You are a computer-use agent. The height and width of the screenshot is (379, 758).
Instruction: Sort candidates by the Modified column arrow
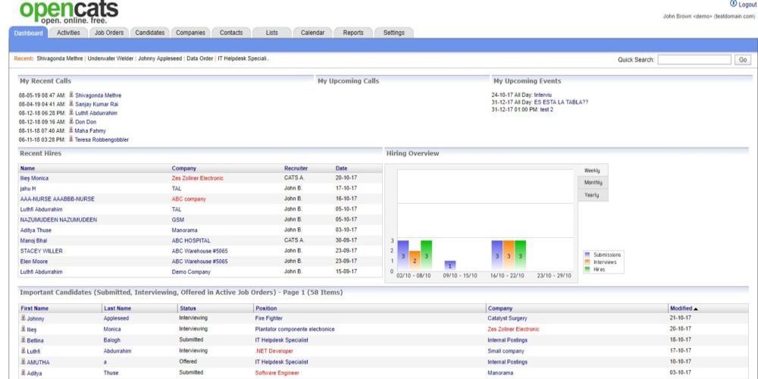(696, 309)
